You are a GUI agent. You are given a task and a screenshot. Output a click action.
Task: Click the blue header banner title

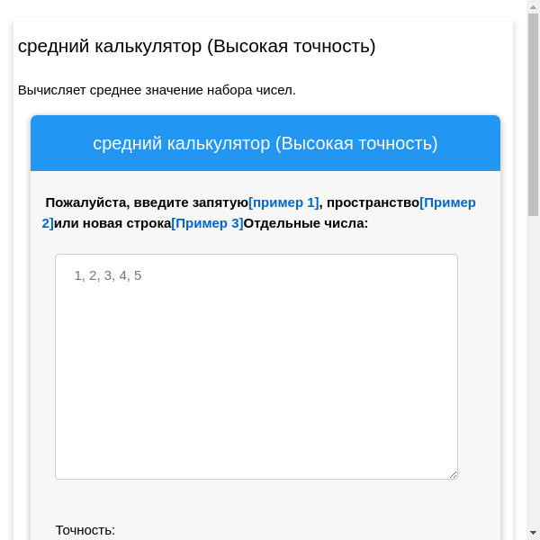click(265, 144)
